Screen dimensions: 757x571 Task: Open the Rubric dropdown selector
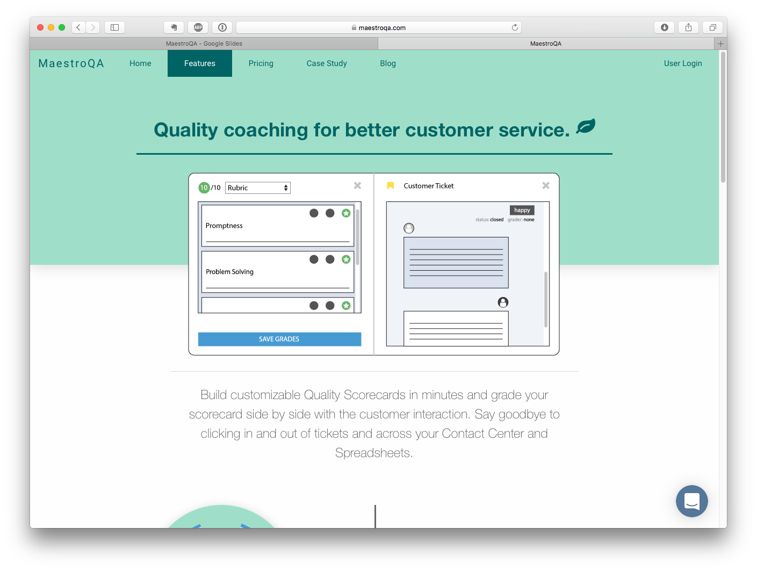click(x=258, y=187)
